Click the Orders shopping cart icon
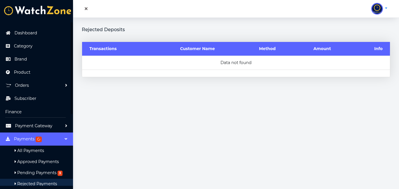The width and height of the screenshot is (399, 189). tap(8, 85)
